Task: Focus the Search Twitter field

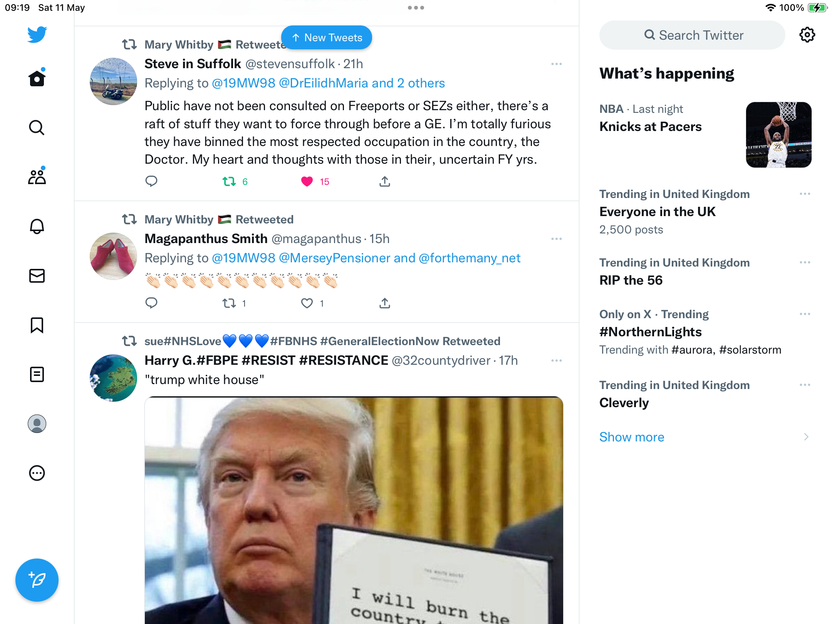Action: (x=692, y=35)
